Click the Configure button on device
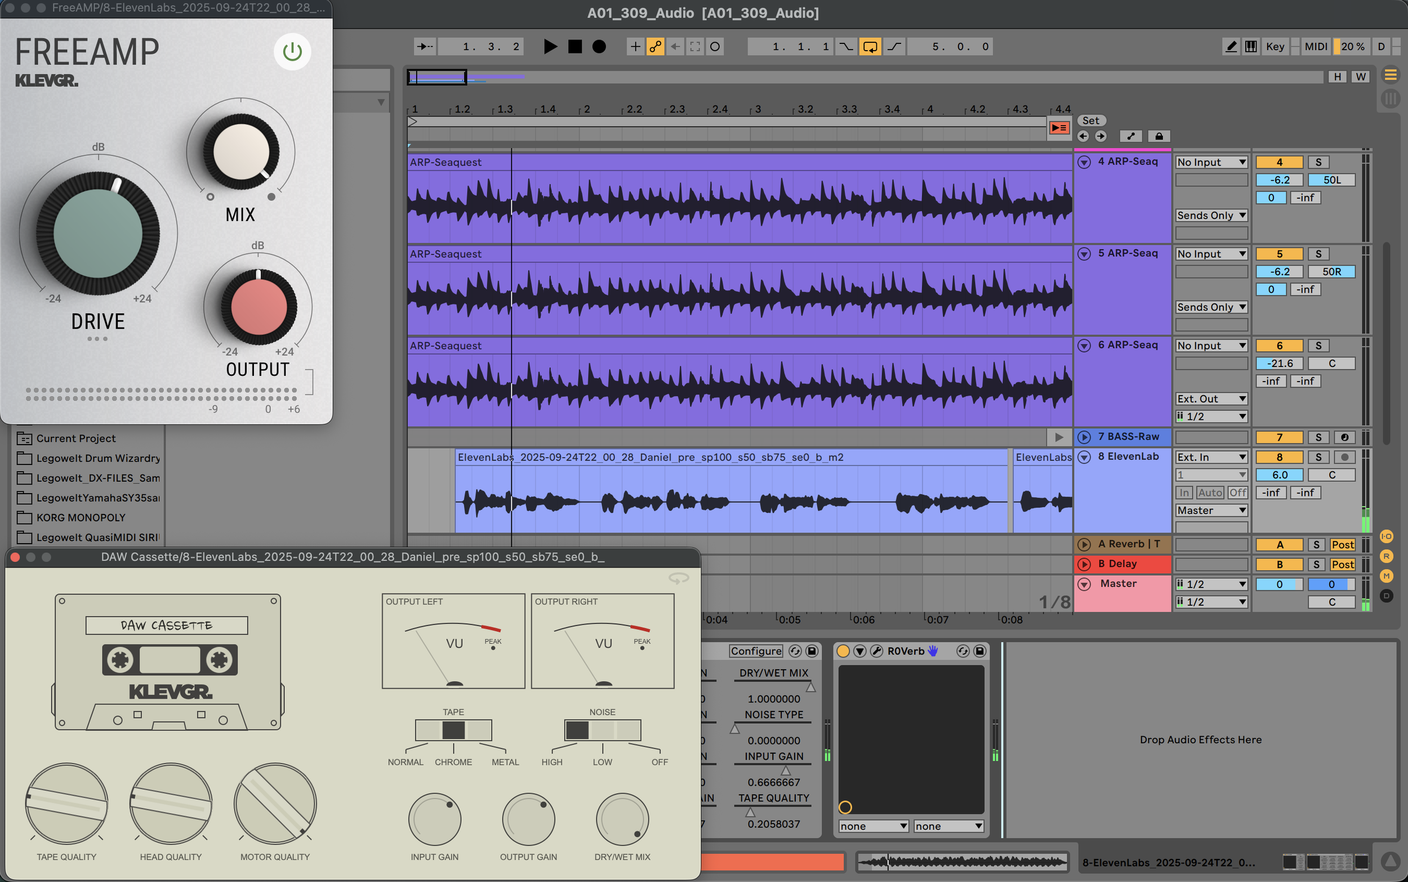 coord(755,651)
